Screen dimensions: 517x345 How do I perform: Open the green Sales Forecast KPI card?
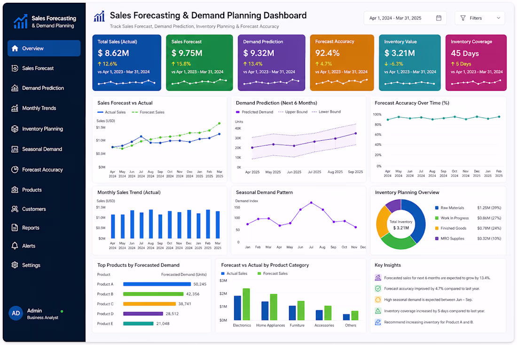pos(199,63)
